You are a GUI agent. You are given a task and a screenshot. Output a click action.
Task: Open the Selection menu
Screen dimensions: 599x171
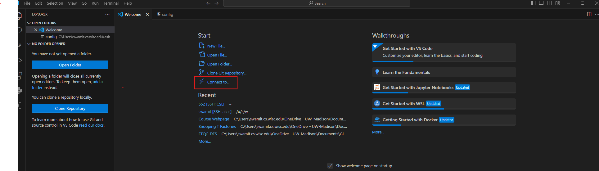click(x=55, y=3)
